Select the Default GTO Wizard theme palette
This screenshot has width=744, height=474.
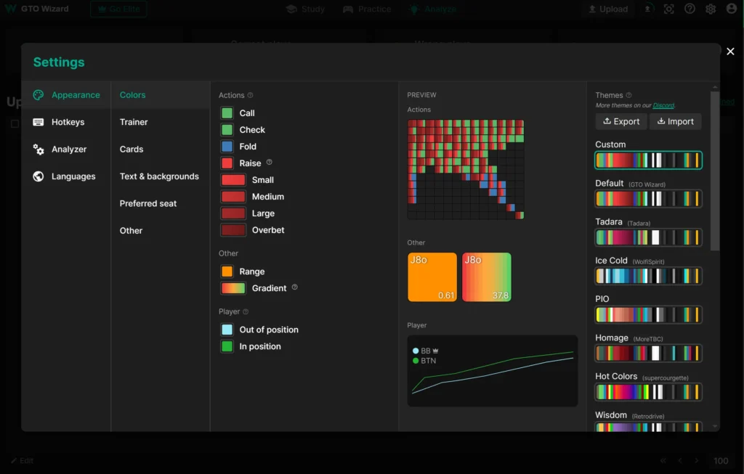[648, 199]
